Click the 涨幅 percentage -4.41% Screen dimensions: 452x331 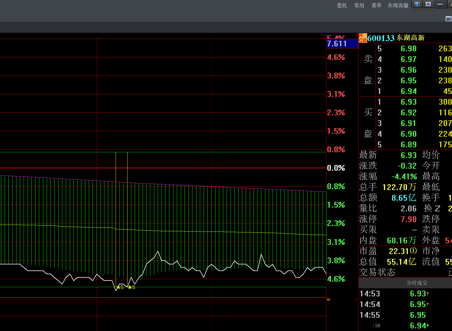404,177
